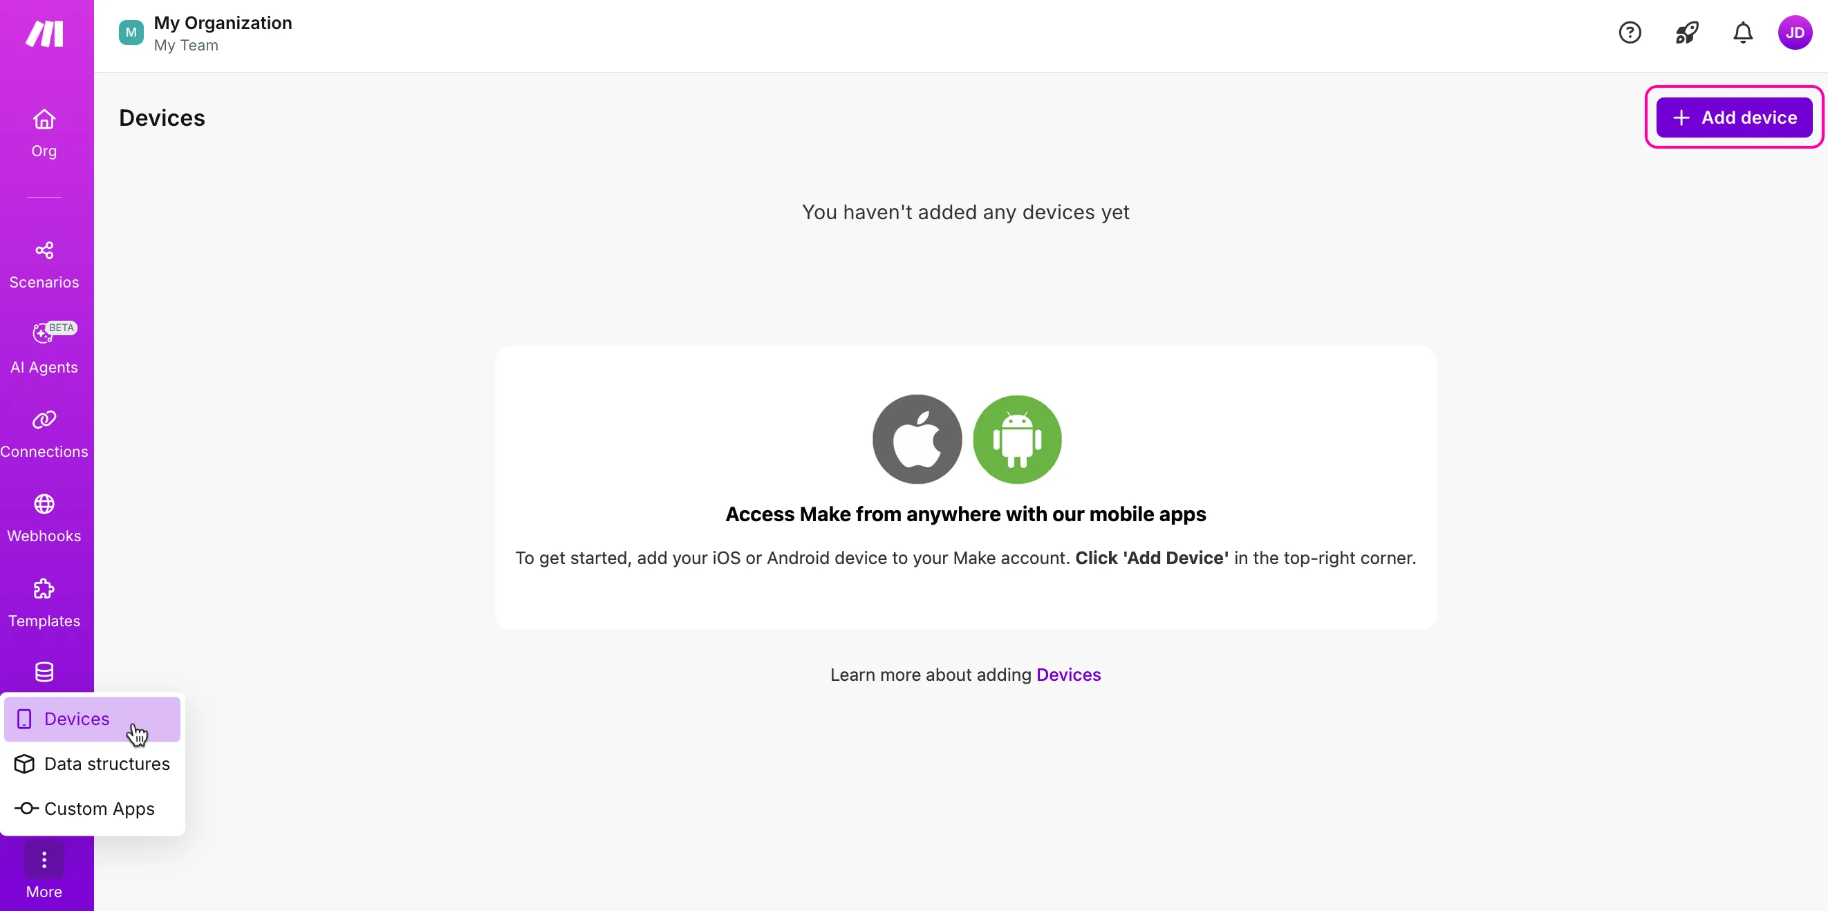
Task: Click the "Access Make from anywhere" heading
Action: (965, 514)
